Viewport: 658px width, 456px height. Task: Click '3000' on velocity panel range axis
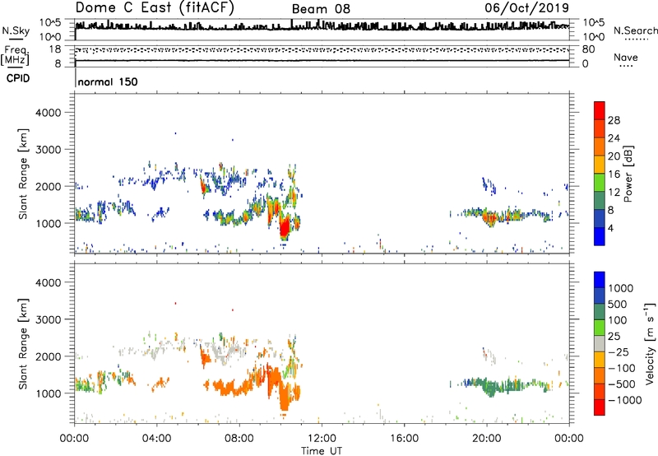48,319
